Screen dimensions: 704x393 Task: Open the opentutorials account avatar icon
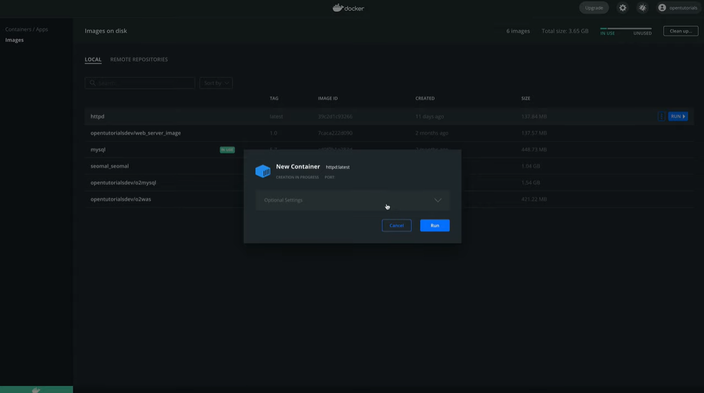click(x=662, y=8)
